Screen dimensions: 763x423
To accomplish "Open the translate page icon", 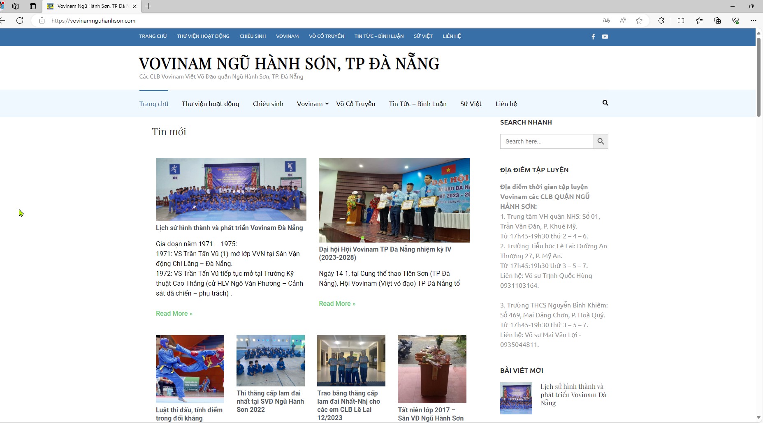I will point(606,21).
